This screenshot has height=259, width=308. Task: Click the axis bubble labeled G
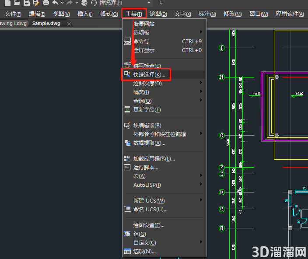coord(222,136)
